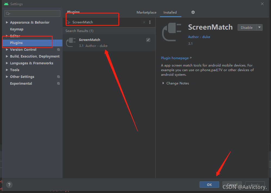Select the ScreenMatch plugin result row
Screen dimensions: 271x193
point(109,43)
